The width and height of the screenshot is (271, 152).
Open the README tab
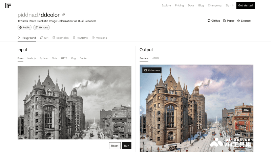pyautogui.click(x=80, y=38)
